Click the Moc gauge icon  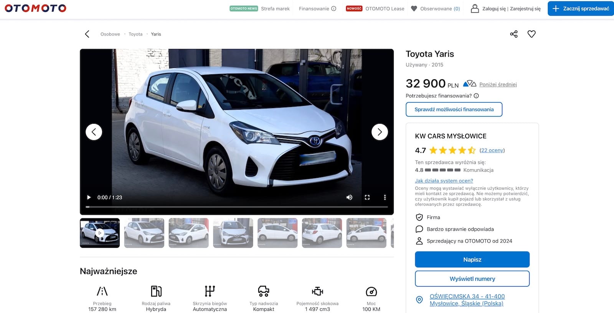371,292
